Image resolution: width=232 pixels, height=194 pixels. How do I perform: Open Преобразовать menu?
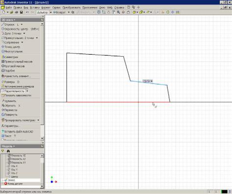tap(71, 7)
